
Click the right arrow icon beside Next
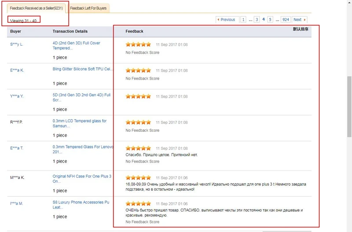(x=304, y=20)
